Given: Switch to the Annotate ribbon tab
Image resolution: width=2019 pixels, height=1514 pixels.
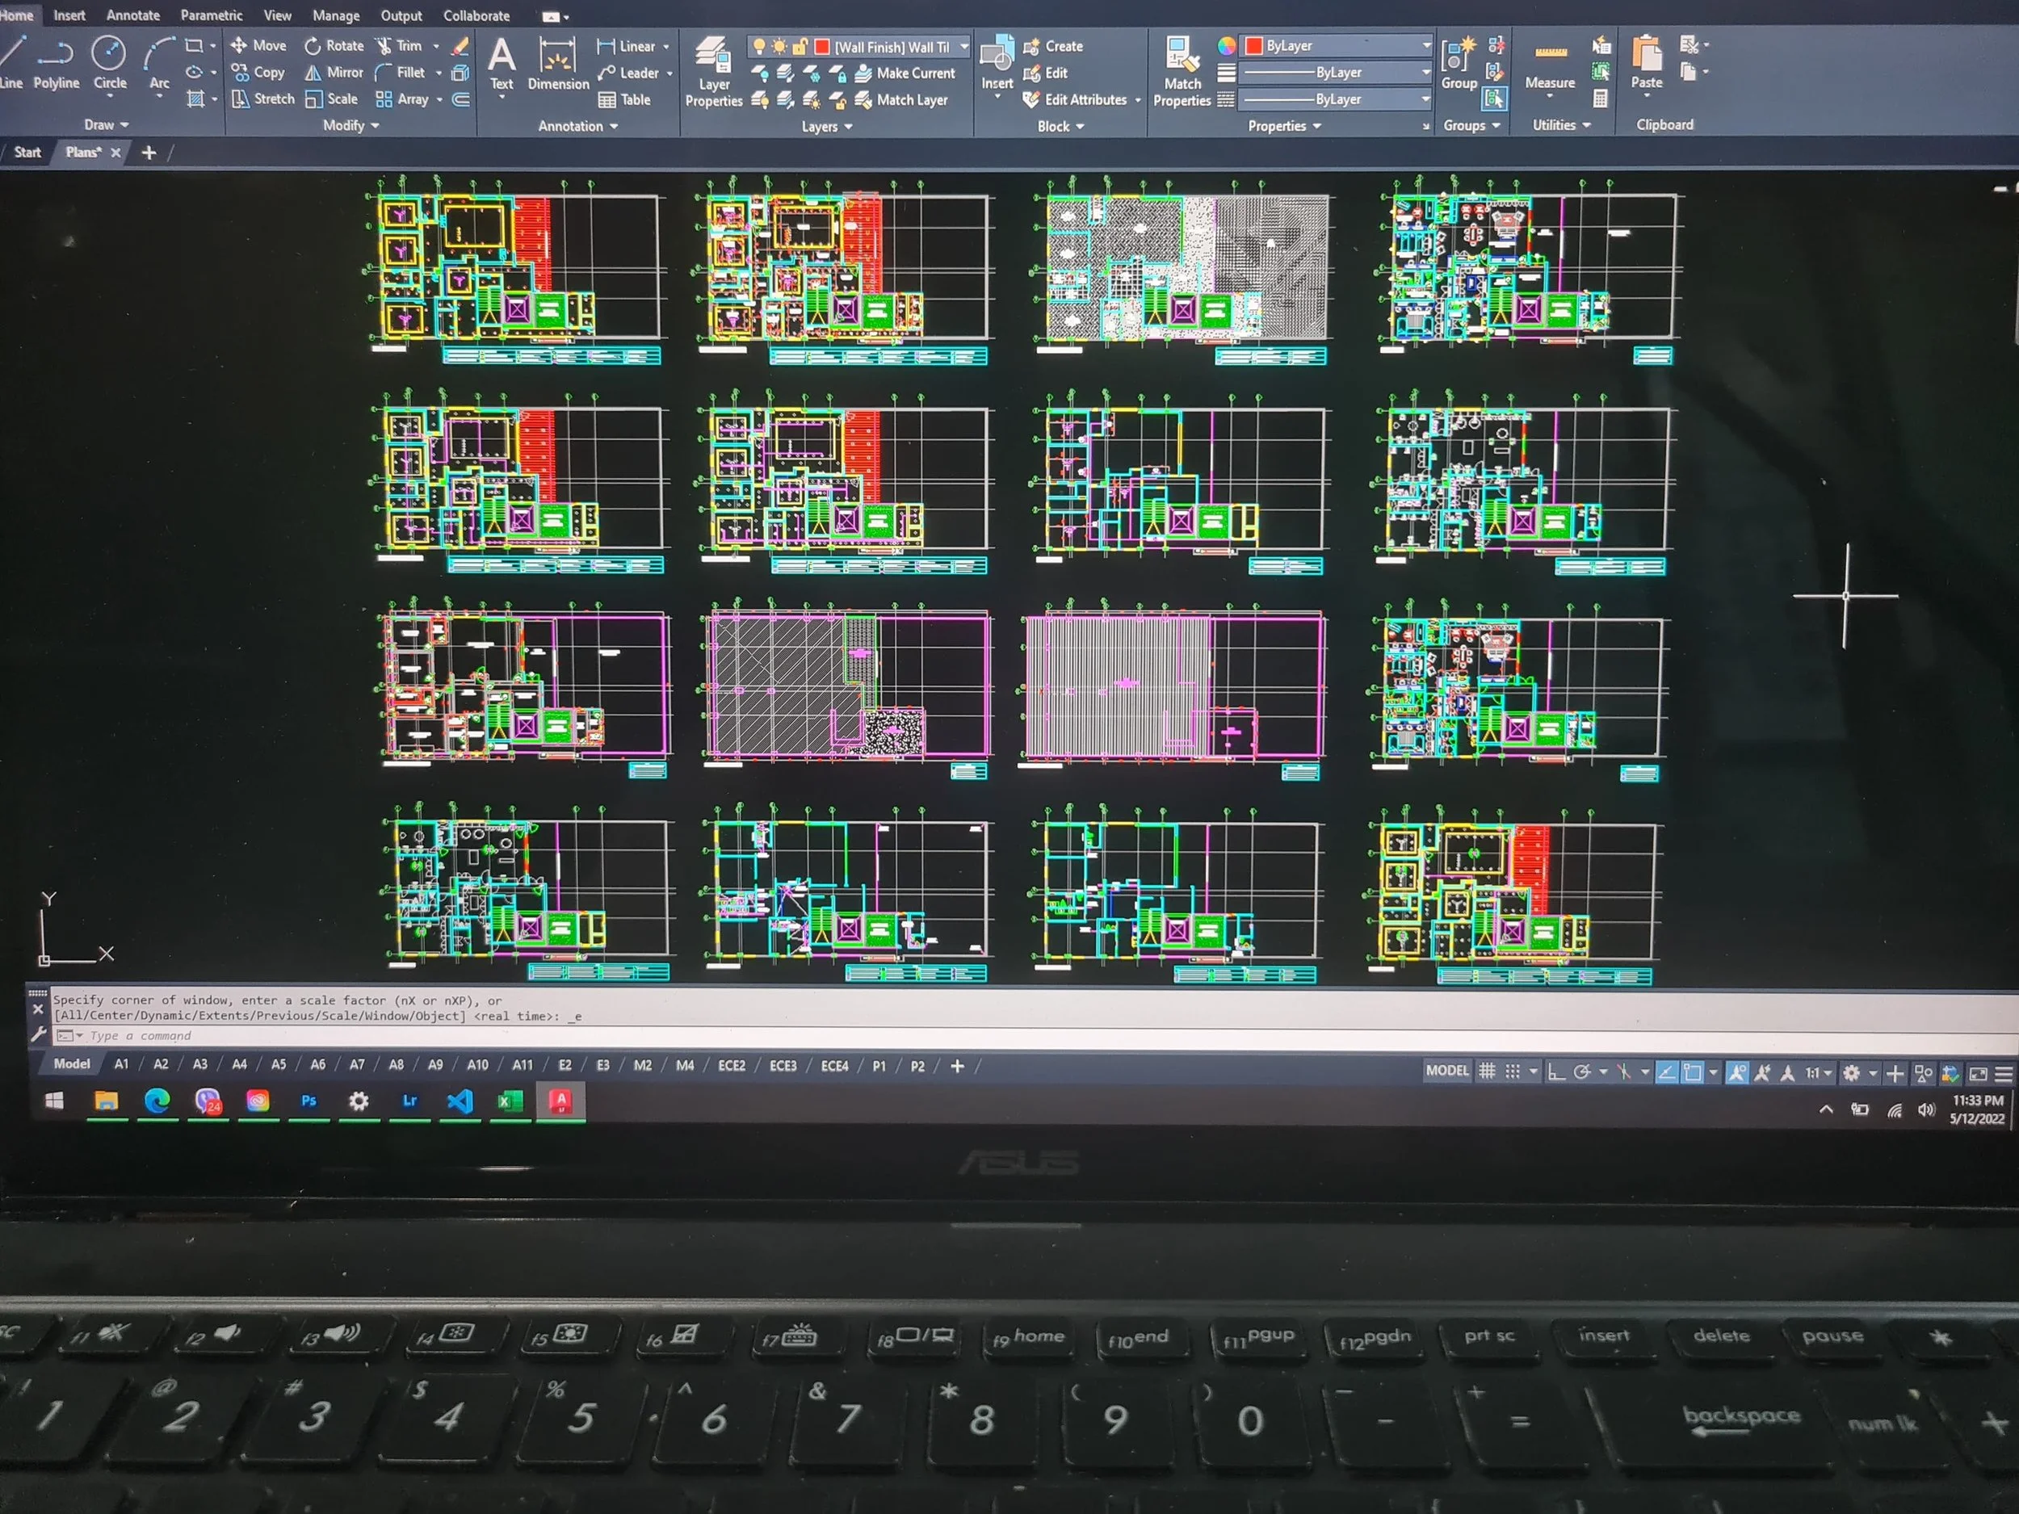Looking at the screenshot, I should click(132, 15).
